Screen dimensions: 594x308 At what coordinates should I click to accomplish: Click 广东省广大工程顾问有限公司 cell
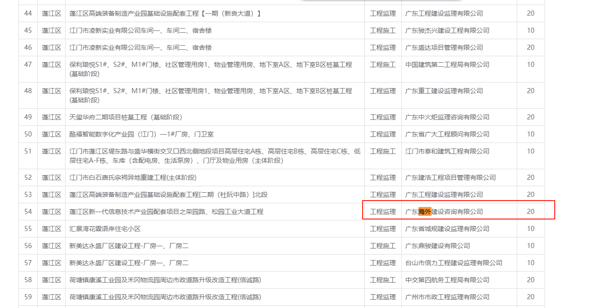click(447, 134)
